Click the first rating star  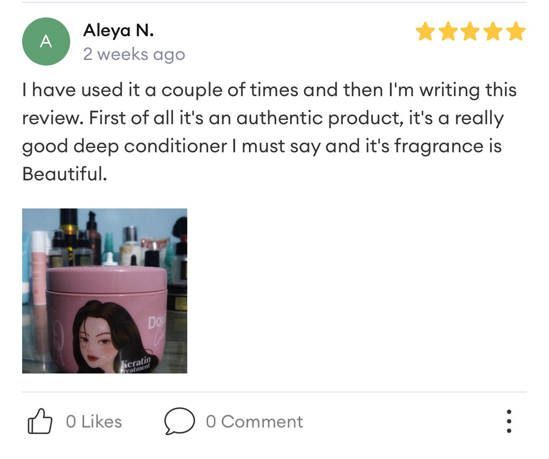[425, 32]
